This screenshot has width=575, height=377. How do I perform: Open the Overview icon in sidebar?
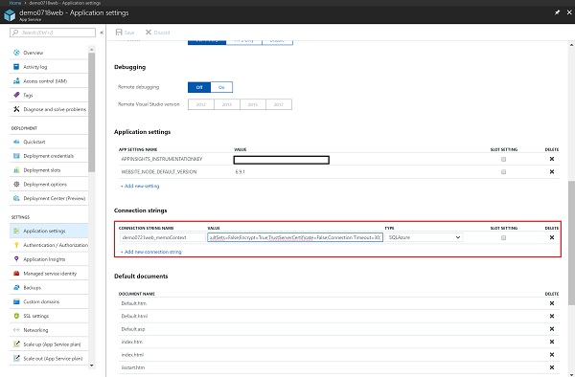click(16, 53)
